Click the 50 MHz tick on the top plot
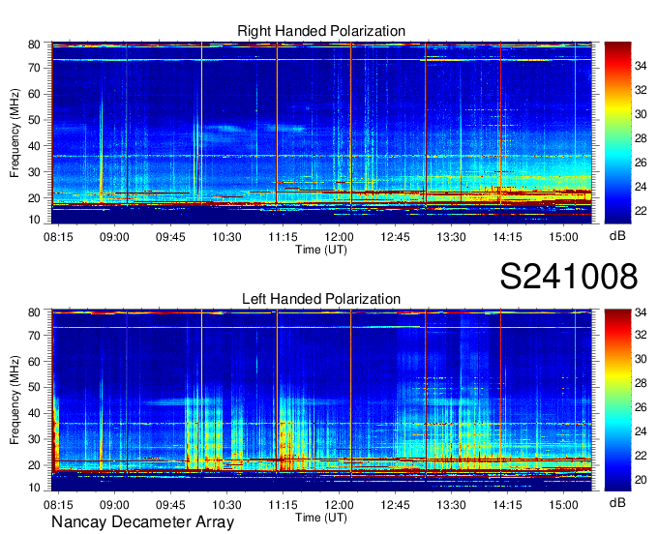658x534 pixels. tap(34, 120)
